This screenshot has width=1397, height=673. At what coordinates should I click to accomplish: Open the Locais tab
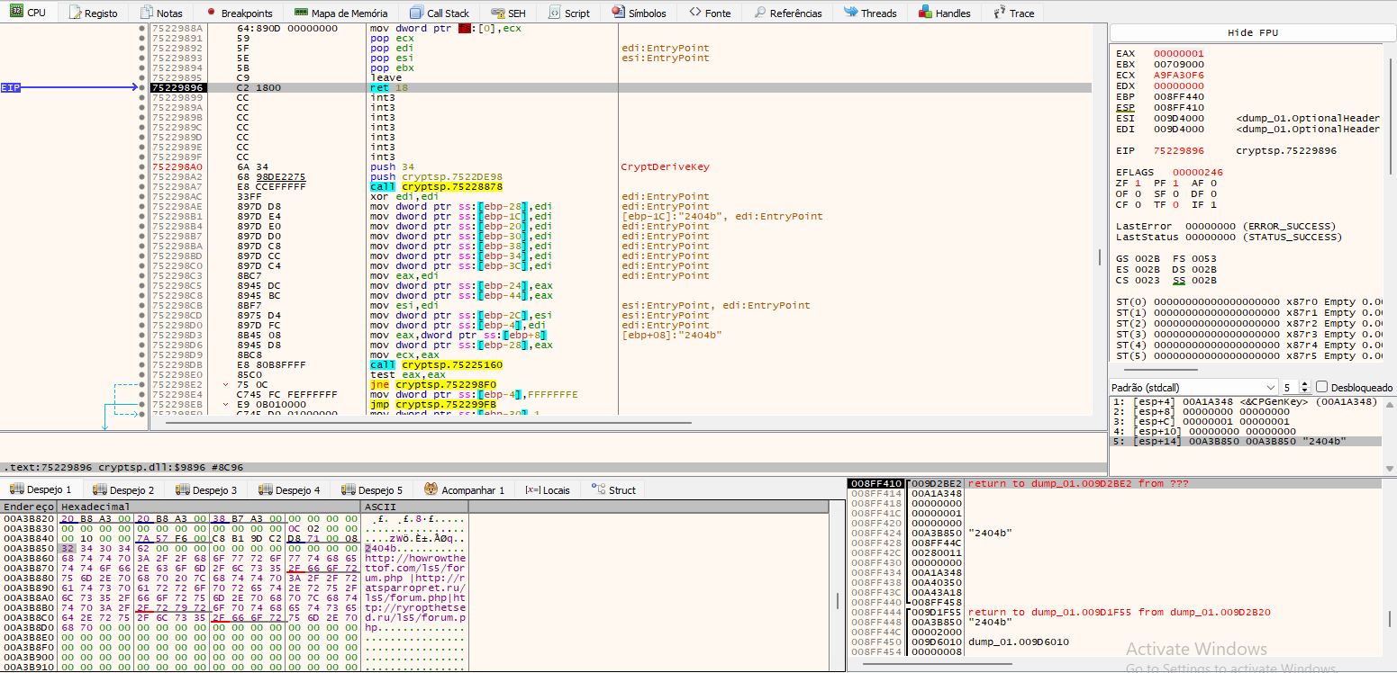point(548,489)
